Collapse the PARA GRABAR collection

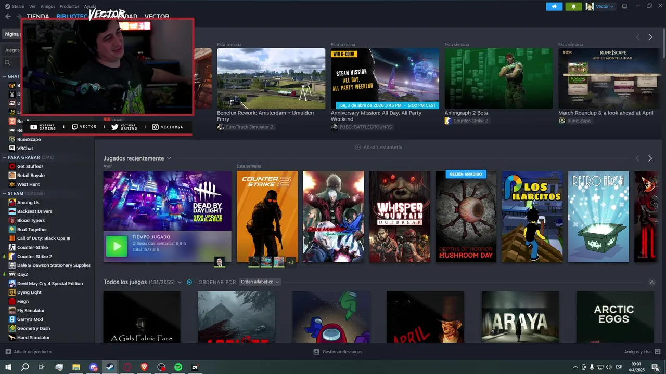click(x=5, y=157)
